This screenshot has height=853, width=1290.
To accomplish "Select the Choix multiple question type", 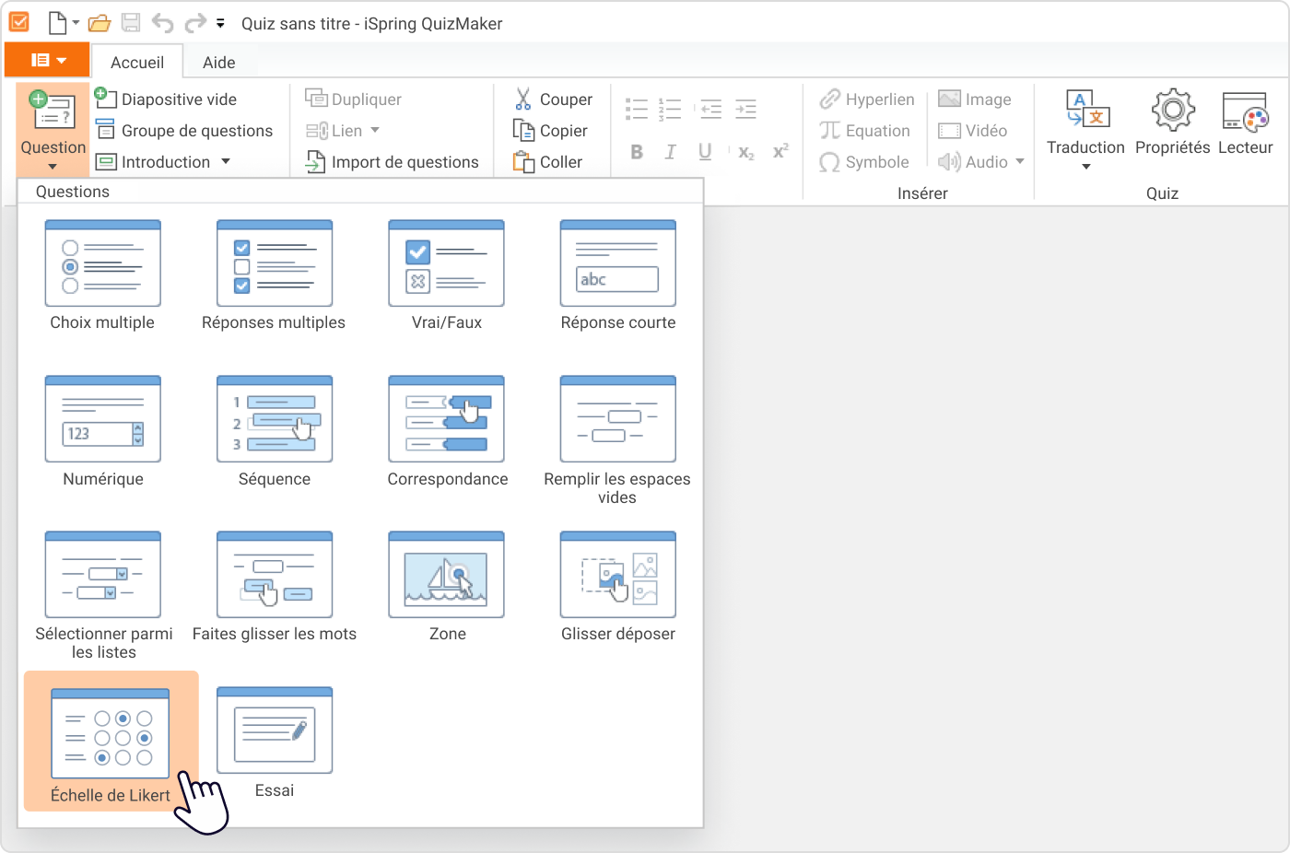I will tap(102, 264).
